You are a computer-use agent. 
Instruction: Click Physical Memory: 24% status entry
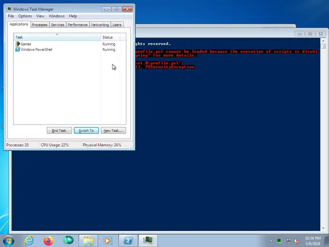pyautogui.click(x=102, y=145)
